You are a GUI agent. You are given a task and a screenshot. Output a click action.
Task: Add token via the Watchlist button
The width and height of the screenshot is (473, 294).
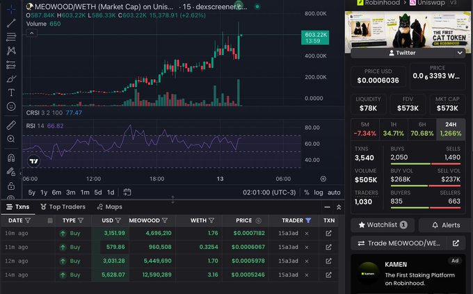pyautogui.click(x=383, y=225)
